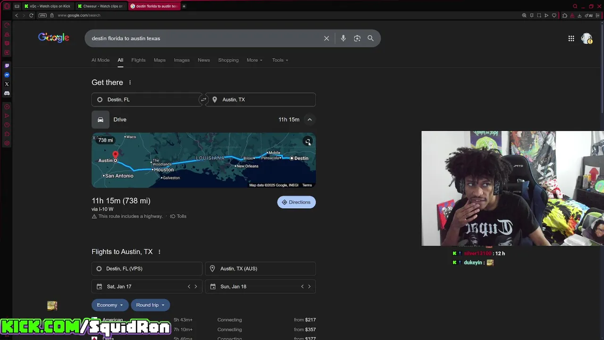Submit search with magnifying glass icon
Image resolution: width=604 pixels, height=340 pixels.
pos(370,38)
